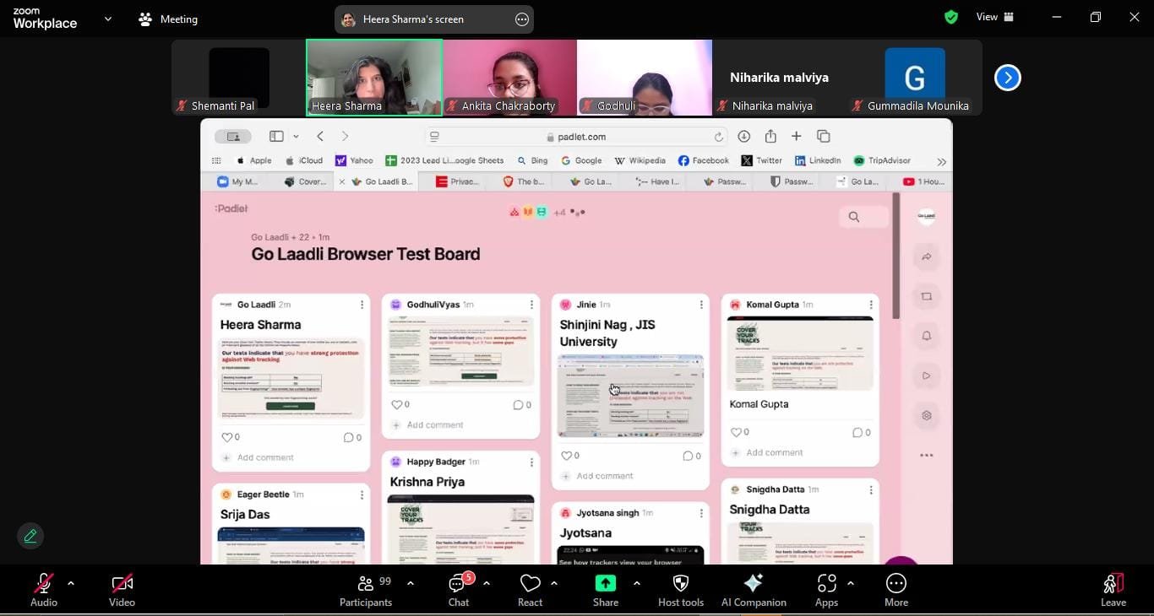Image resolution: width=1154 pixels, height=616 pixels.
Task: Click the Padlet notification bell icon
Action: [x=927, y=336]
